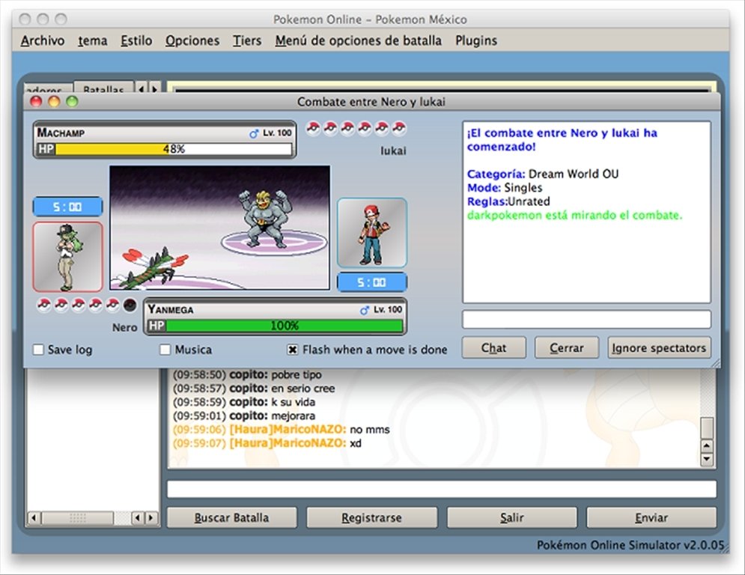Click the tab scroll right arrow
This screenshot has height=575, width=745.
[154, 88]
